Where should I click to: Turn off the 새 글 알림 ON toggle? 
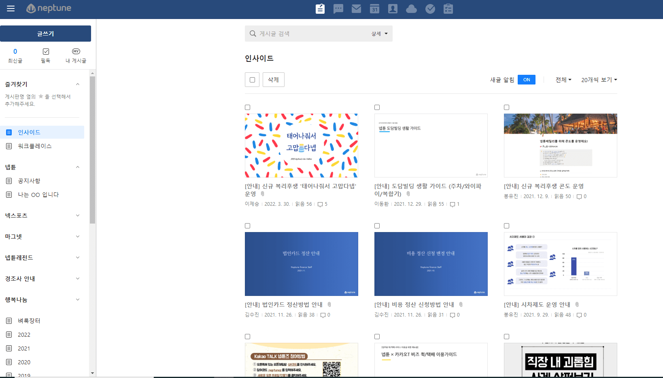pos(526,80)
